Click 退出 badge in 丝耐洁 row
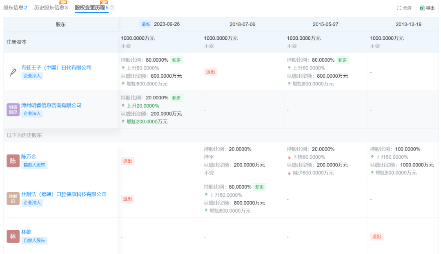 [127, 198]
